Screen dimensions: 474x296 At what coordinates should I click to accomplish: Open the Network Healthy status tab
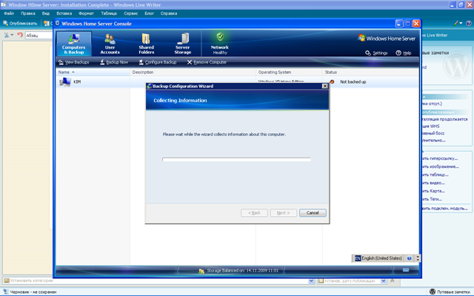(220, 44)
